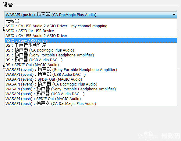Select WASAPI (event) : CA DacMagic Plus Audio

(91, 84)
